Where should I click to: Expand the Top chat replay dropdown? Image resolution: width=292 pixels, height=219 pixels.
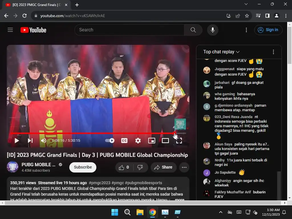tap(221, 52)
